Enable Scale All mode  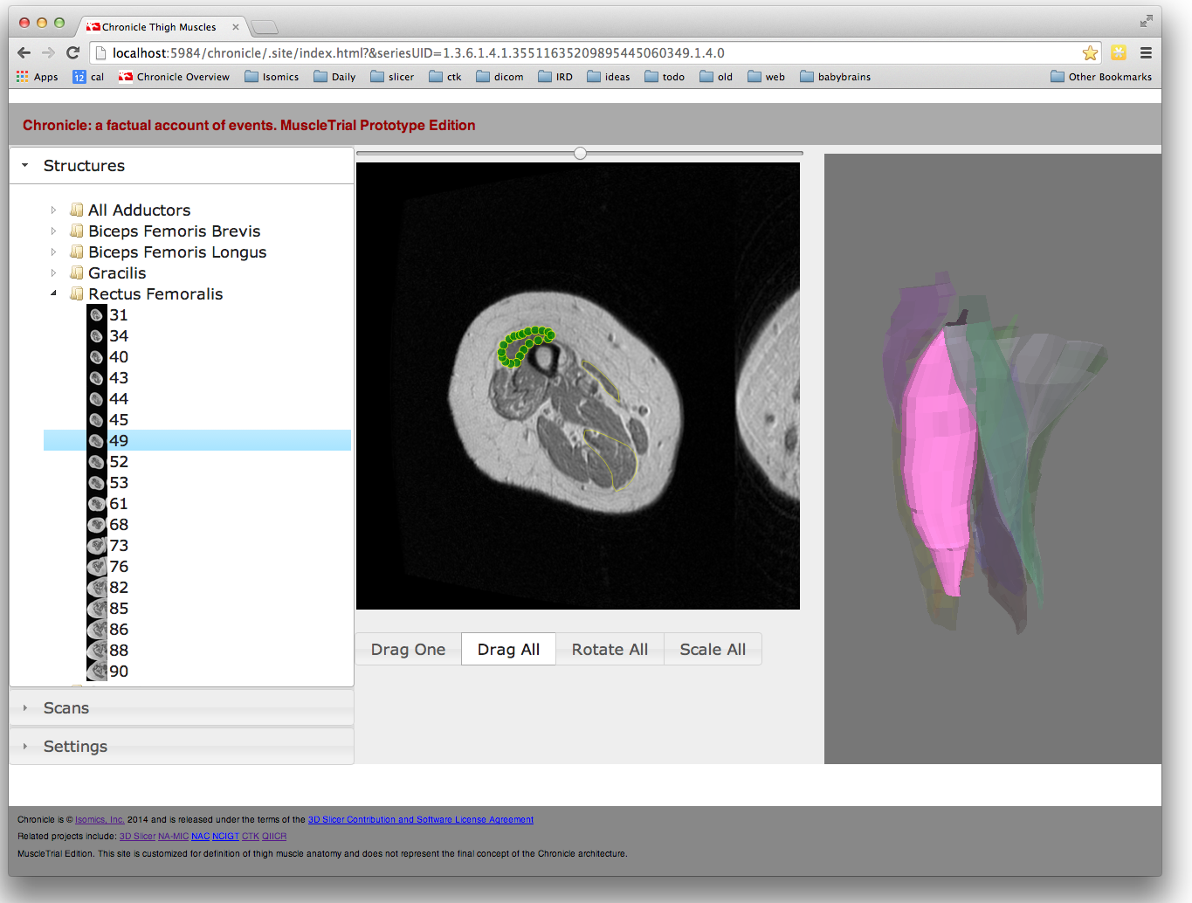click(x=713, y=650)
